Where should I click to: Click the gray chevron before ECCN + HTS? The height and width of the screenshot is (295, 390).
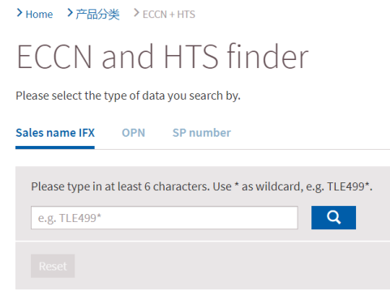tap(136, 13)
